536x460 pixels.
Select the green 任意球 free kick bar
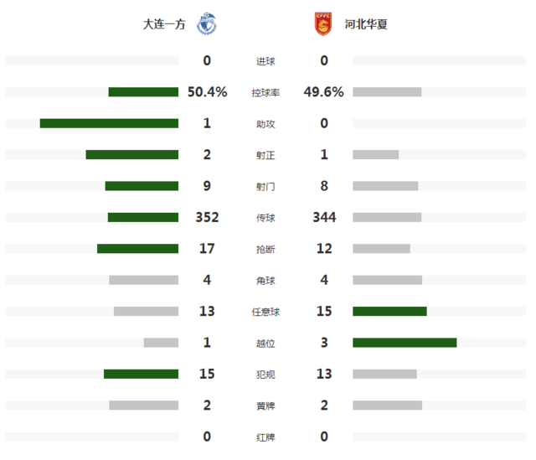point(389,311)
